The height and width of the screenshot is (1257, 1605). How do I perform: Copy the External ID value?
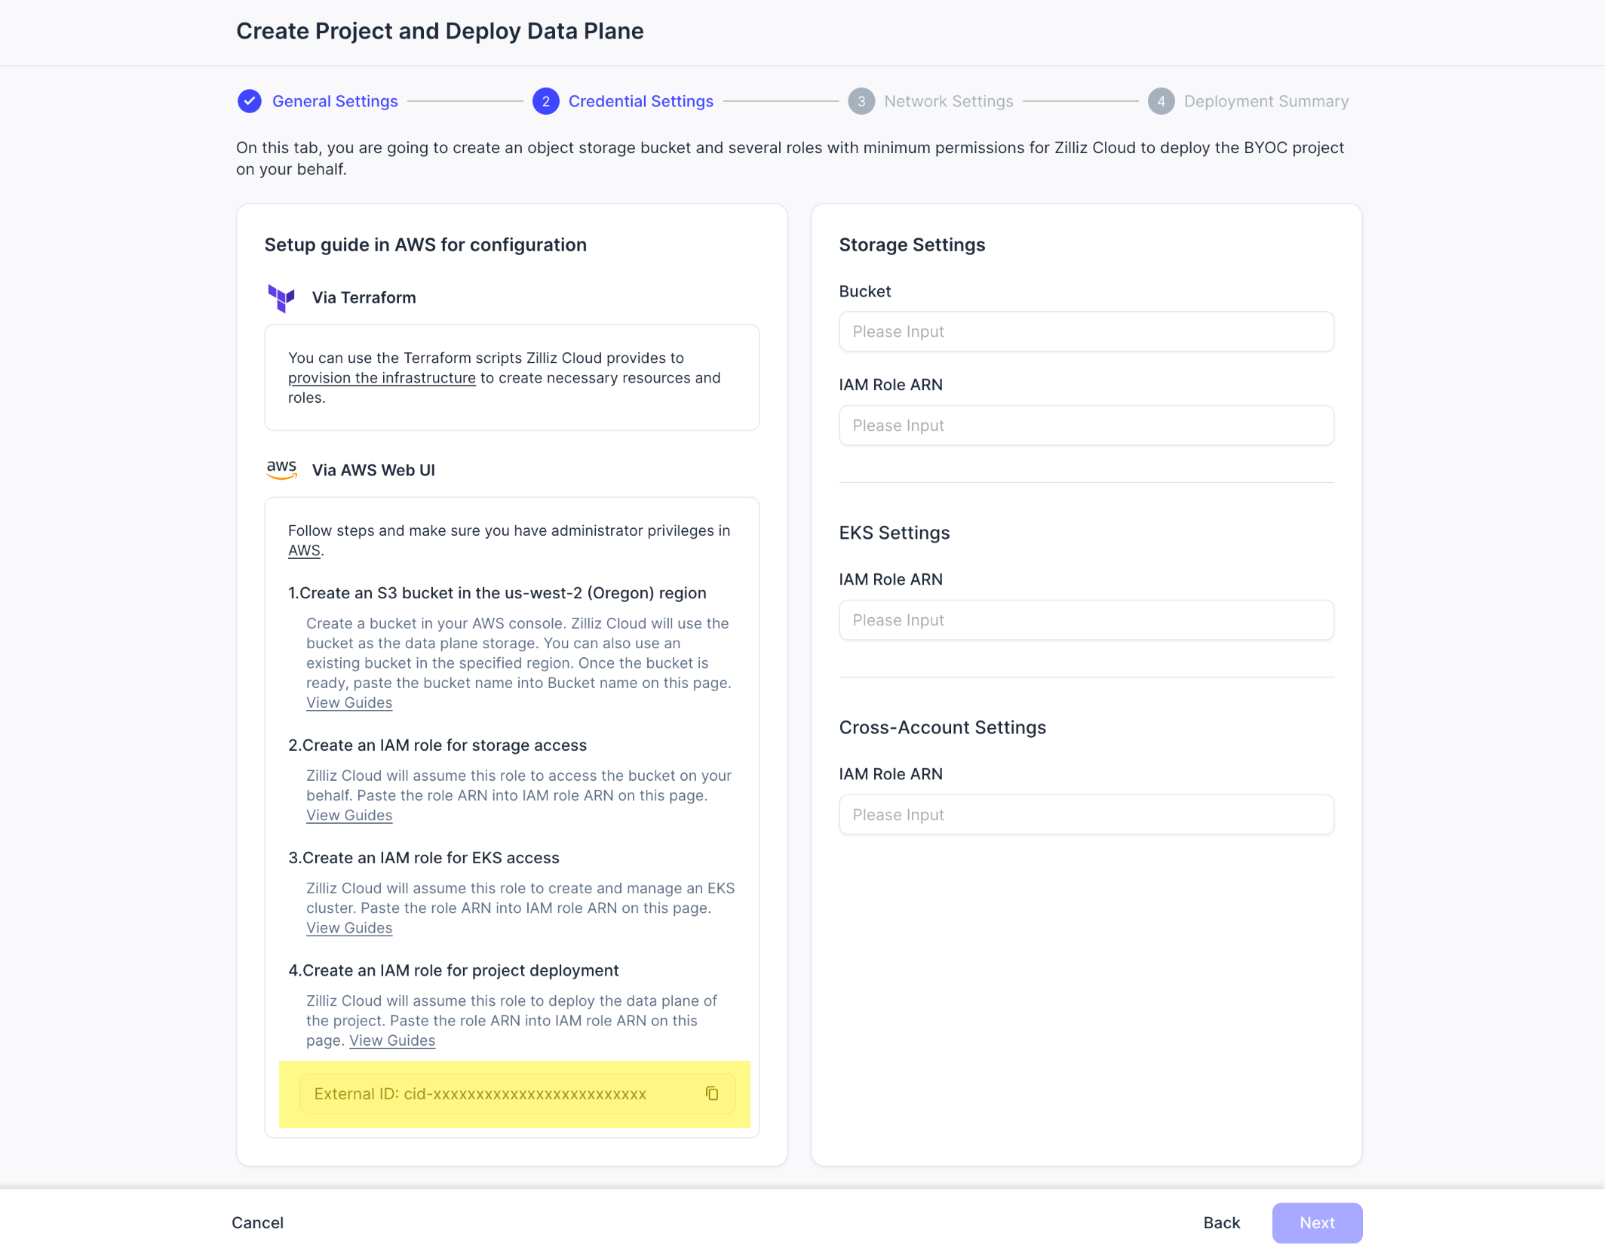711,1093
